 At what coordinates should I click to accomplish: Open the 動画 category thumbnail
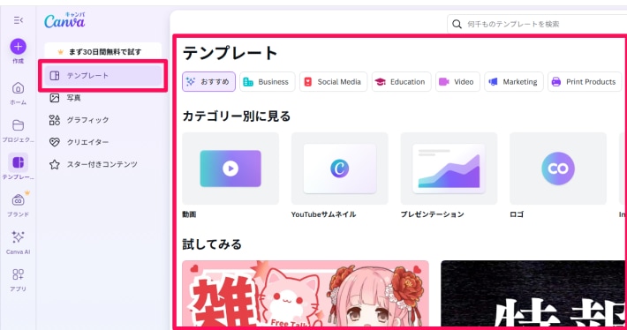(230, 169)
